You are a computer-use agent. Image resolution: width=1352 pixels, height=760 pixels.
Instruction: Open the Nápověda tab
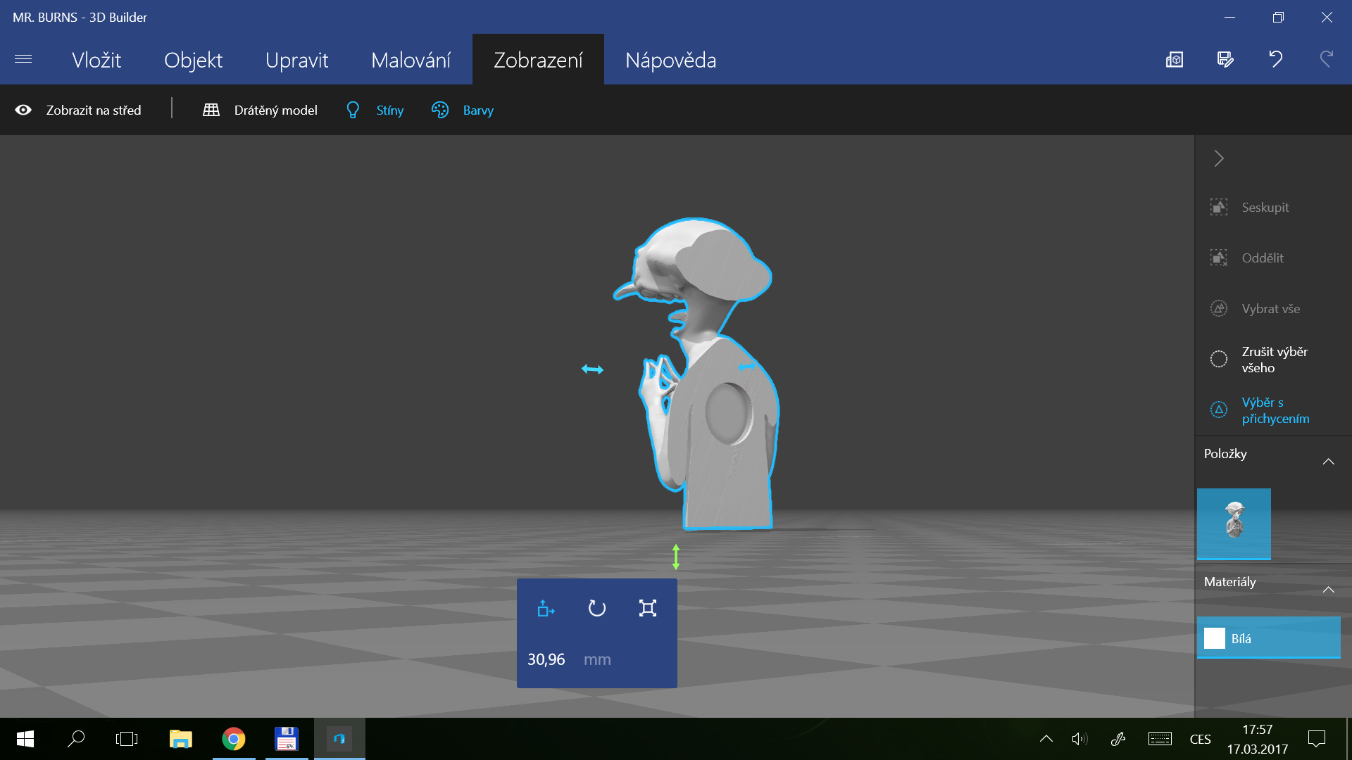pyautogui.click(x=670, y=60)
